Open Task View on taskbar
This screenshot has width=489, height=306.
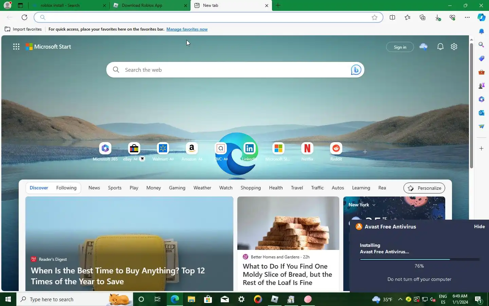[158, 299]
